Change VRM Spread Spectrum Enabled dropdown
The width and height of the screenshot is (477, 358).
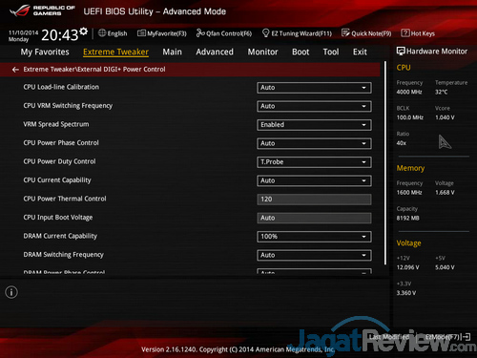pos(314,125)
